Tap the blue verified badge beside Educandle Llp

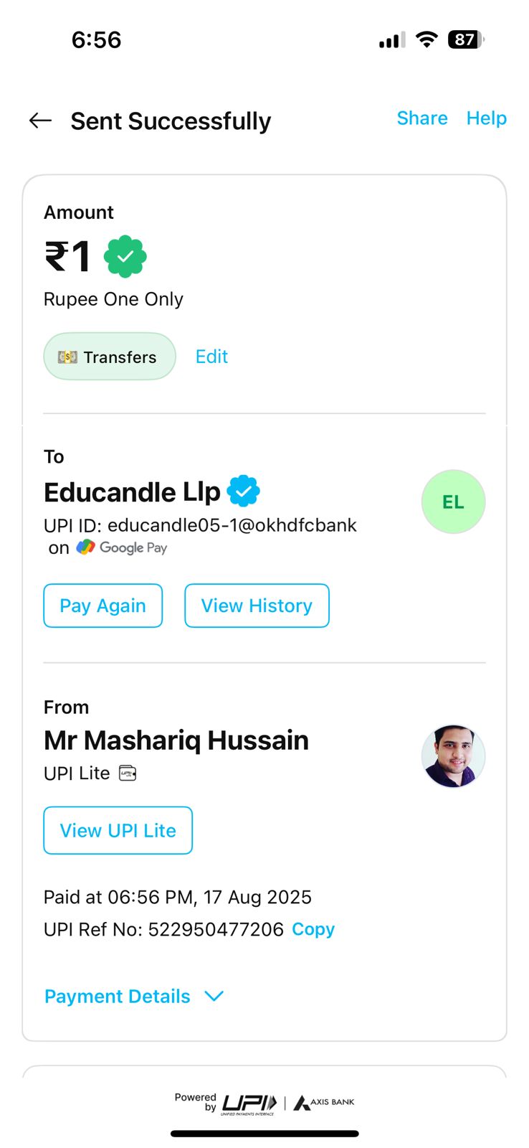pos(244,491)
